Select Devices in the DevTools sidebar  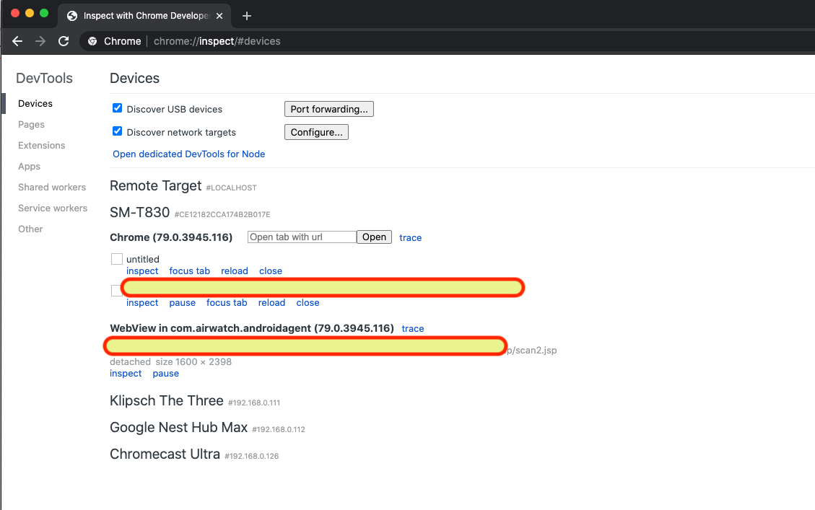35,103
